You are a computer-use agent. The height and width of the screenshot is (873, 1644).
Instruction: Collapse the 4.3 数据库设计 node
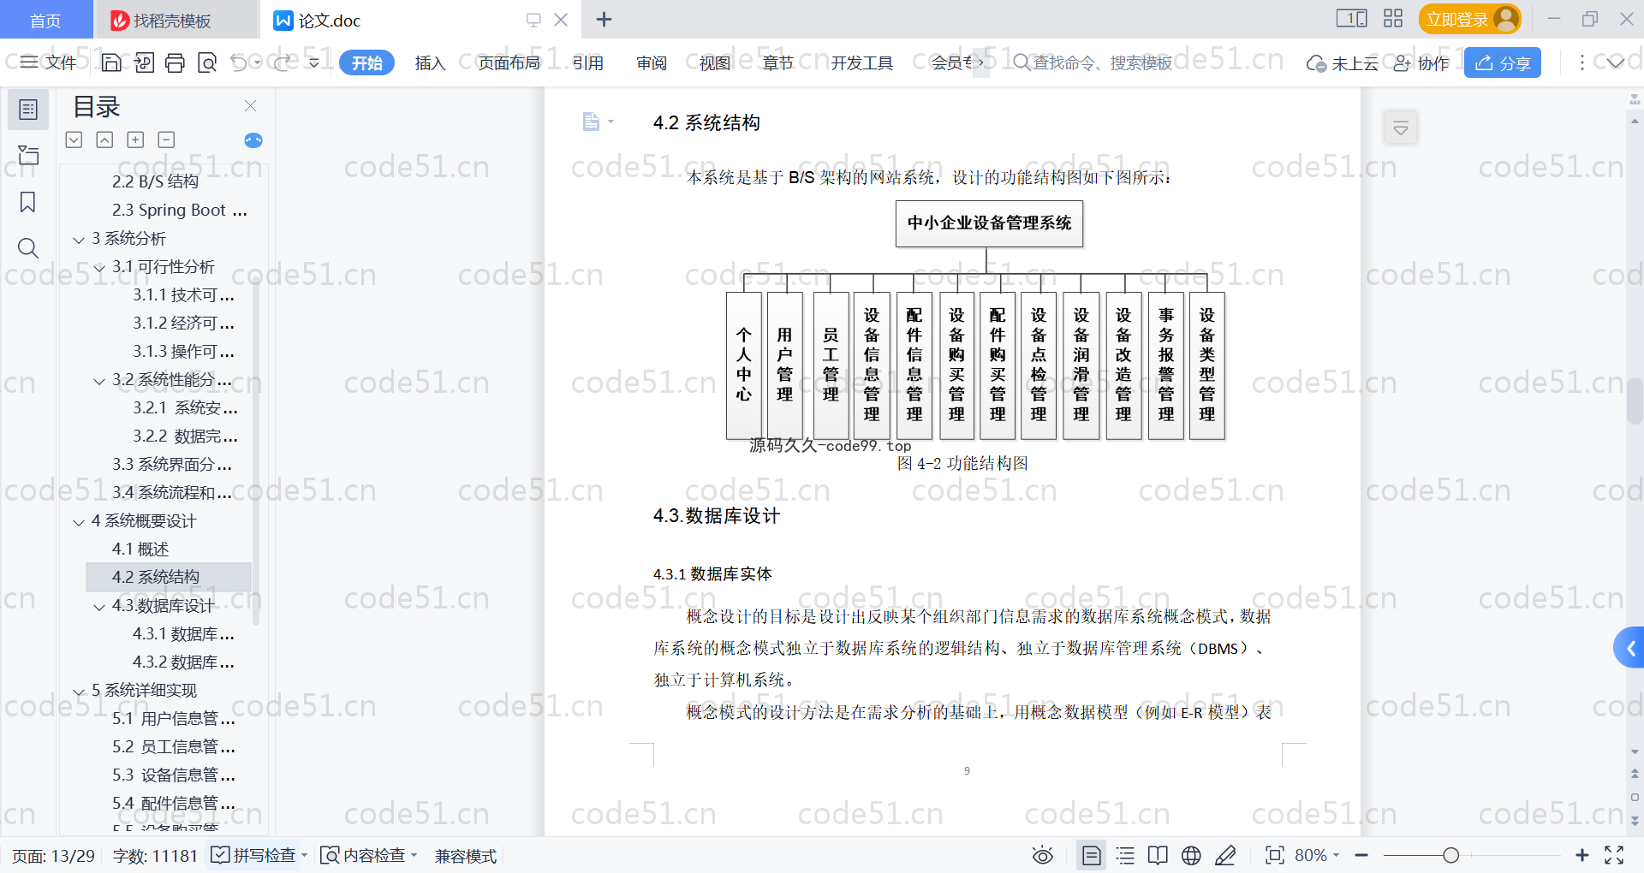99,607
